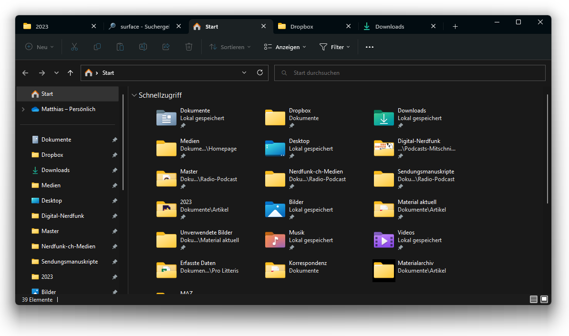Open recent locations dropdown arrow

coord(56,73)
